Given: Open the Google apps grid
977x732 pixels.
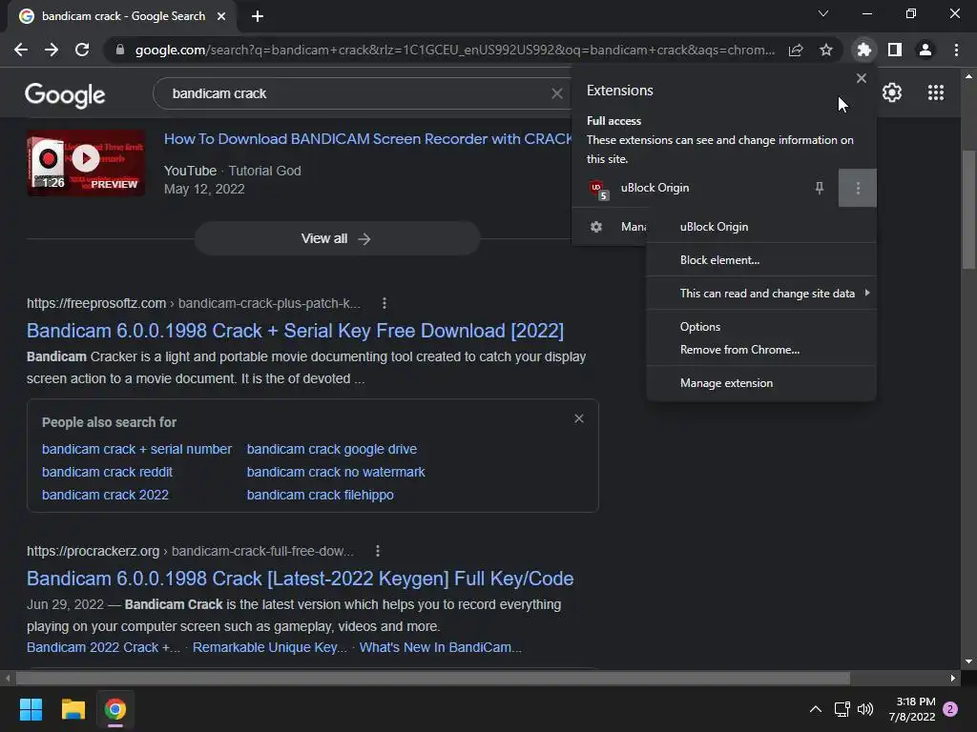Looking at the screenshot, I should coord(936,92).
